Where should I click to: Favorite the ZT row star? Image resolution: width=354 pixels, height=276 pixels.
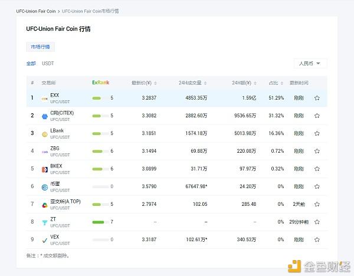[x=317, y=222]
